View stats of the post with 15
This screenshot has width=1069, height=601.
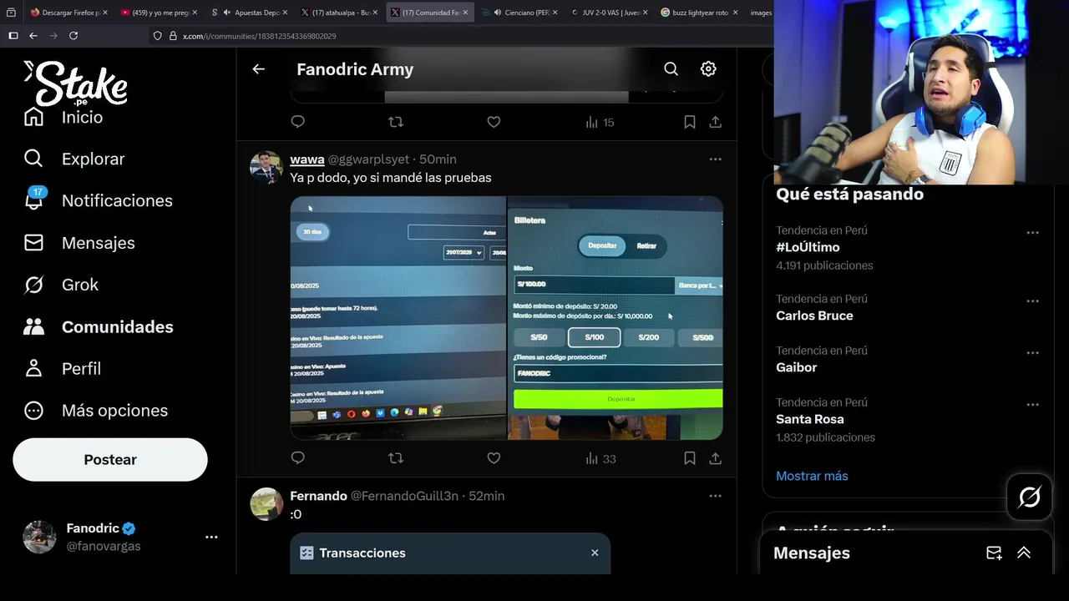coord(600,122)
